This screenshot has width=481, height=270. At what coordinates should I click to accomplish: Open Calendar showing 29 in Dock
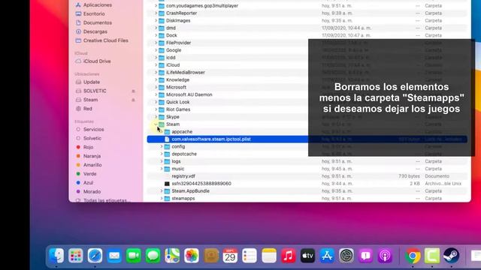point(230,256)
